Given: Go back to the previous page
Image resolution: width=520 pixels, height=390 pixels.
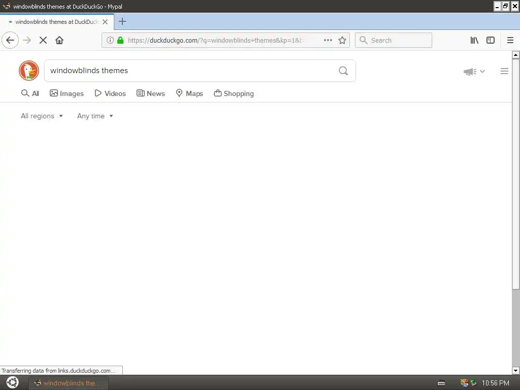Looking at the screenshot, I should coord(10,41).
